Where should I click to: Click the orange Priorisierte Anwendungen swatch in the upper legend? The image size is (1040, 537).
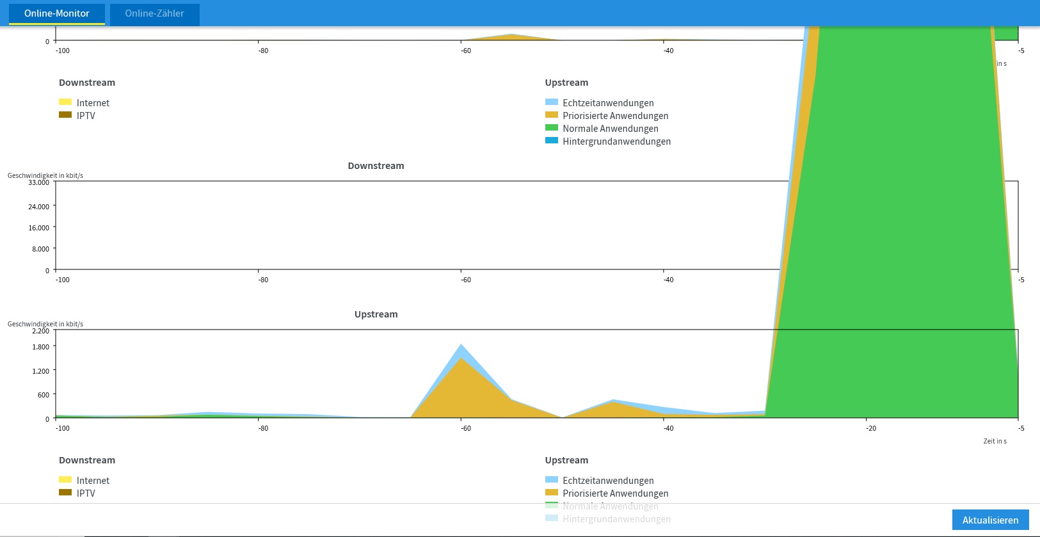(552, 115)
